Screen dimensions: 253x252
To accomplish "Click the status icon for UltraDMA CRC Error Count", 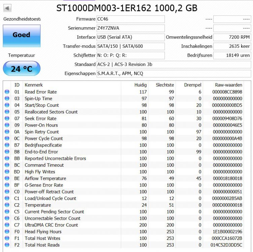I will click(7, 225).
